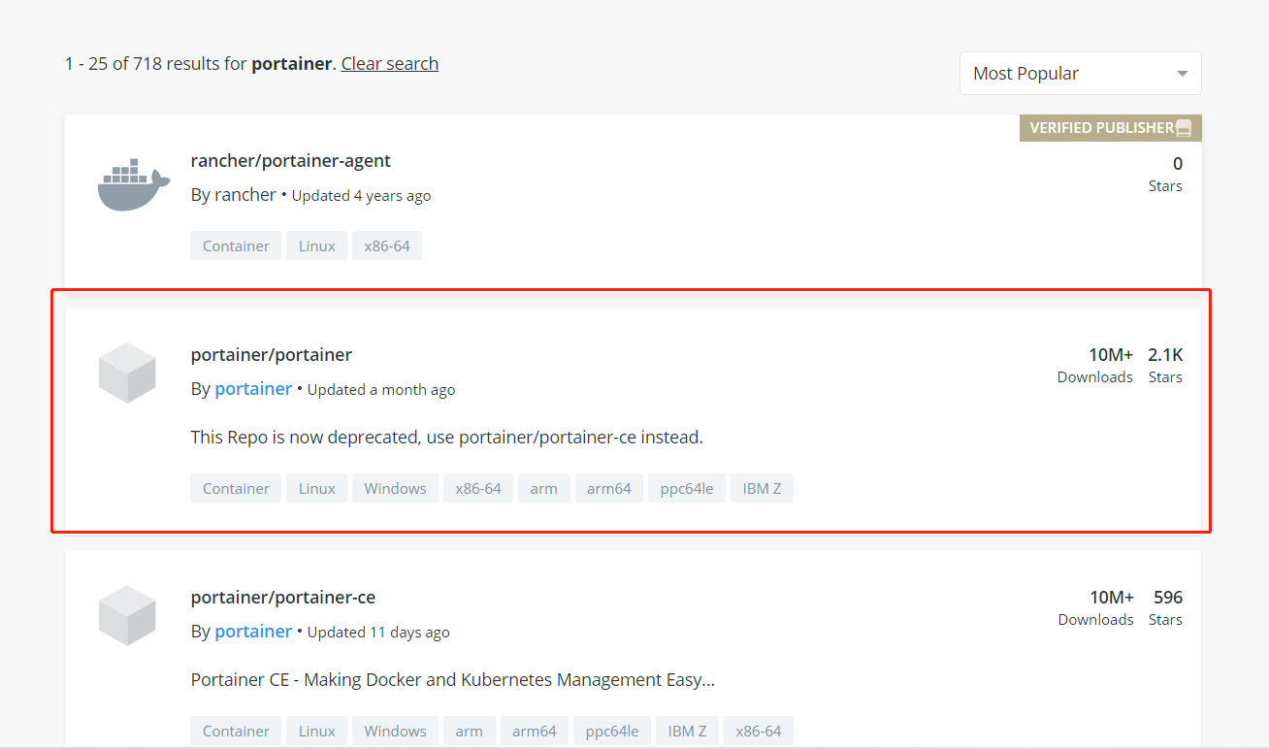The image size is (1269, 749).
Task: Click the Clear search link
Action: point(390,64)
